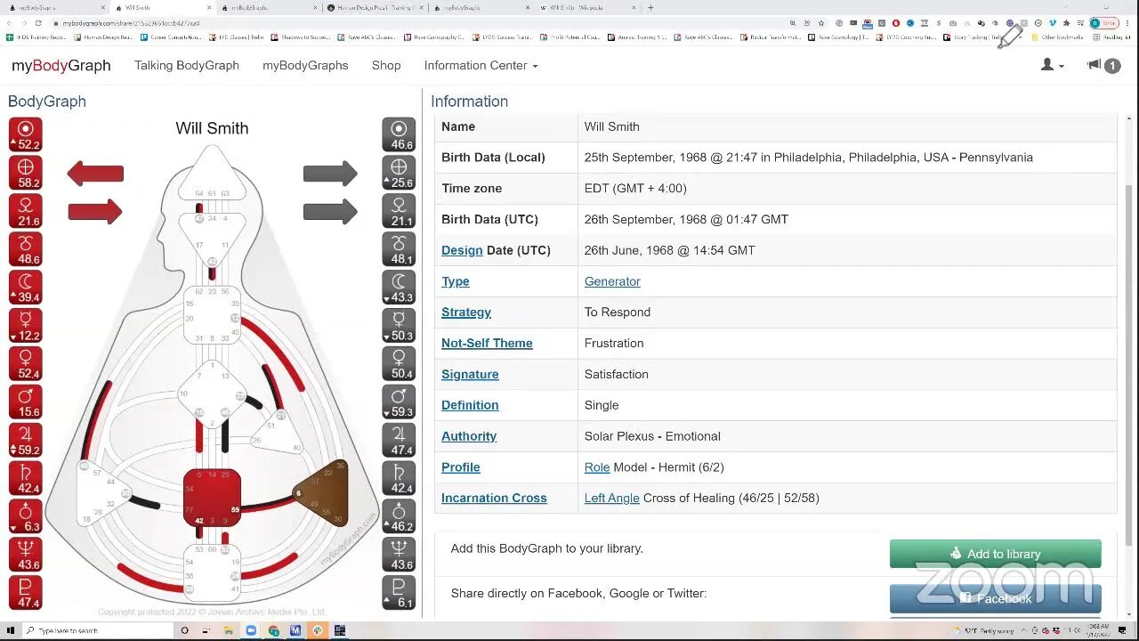Select the red Uranus 6.3 tile
The image size is (1139, 641).
tap(25, 516)
